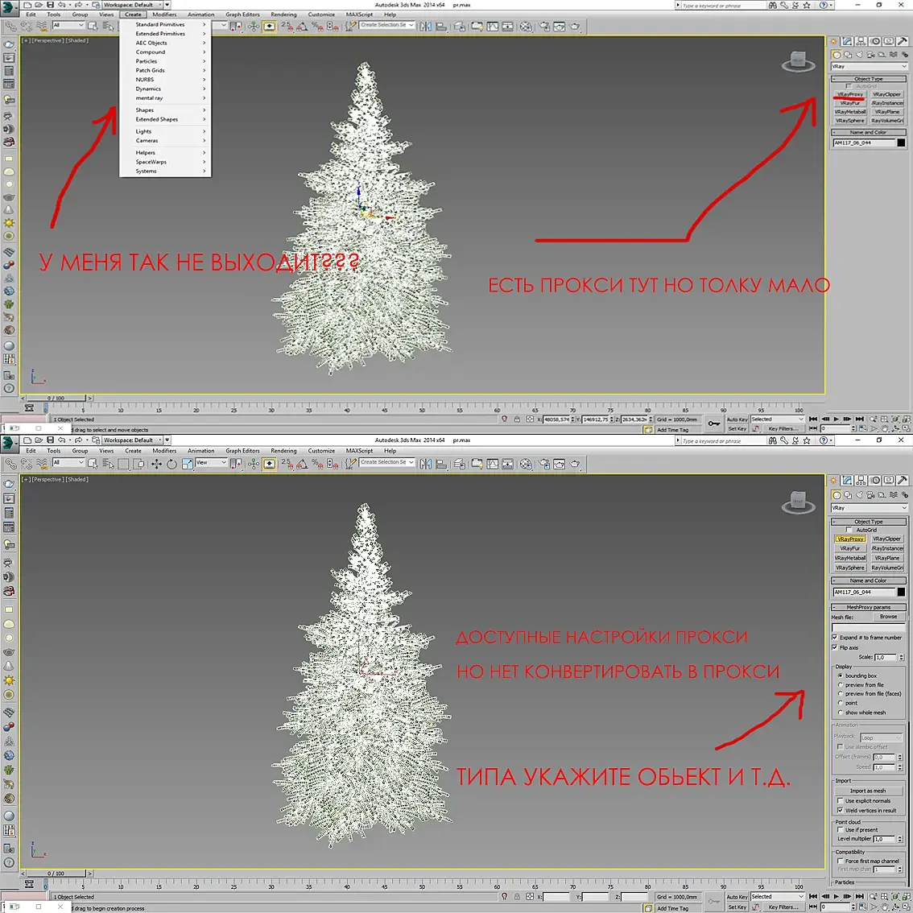This screenshot has height=913, width=913.
Task: Open VRay category dropdown in upper panel
Action: click(x=869, y=66)
